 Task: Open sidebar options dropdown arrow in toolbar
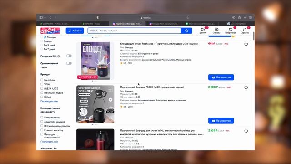[x=45, y=18]
